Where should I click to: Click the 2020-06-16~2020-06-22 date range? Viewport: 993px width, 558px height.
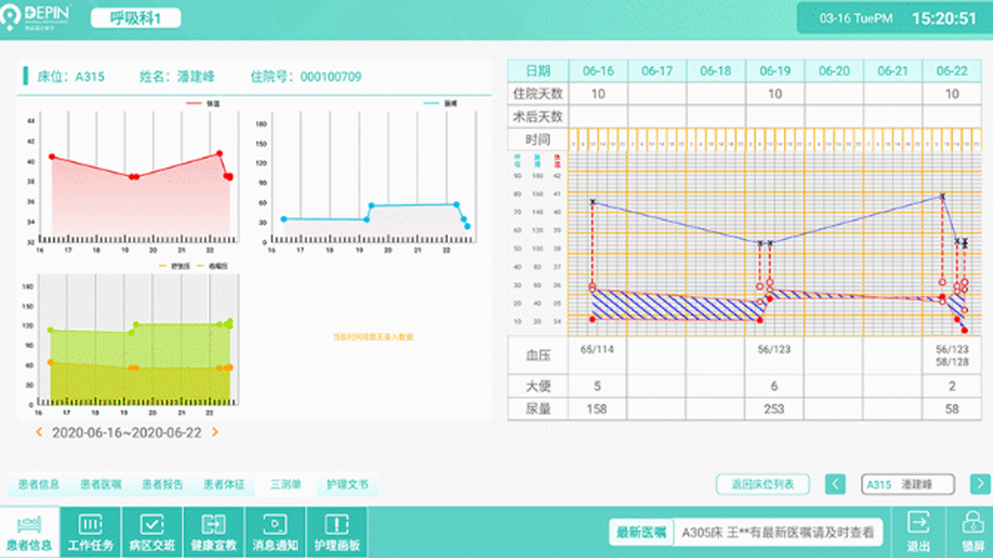[127, 432]
